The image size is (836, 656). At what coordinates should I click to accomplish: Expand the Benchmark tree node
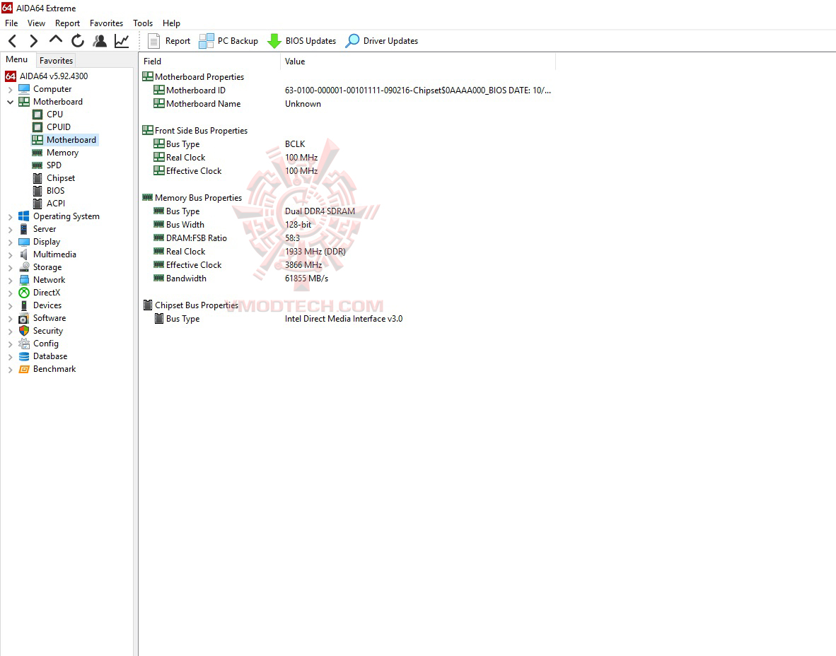click(x=10, y=370)
